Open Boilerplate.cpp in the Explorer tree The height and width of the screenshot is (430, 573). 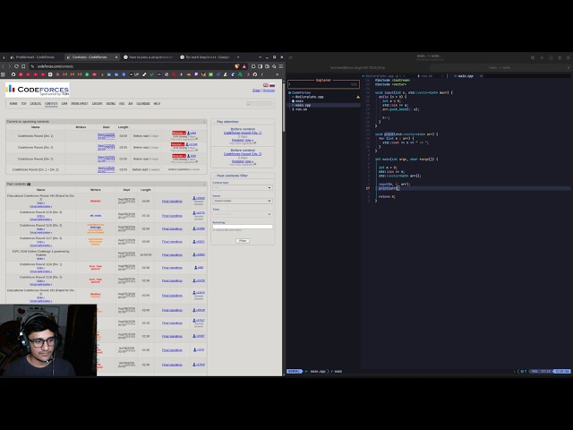[309, 97]
